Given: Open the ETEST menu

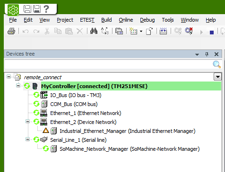Looking at the screenshot, I should (87, 20).
